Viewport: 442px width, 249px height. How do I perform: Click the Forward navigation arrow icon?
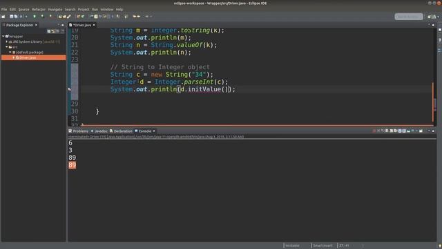[139, 17]
